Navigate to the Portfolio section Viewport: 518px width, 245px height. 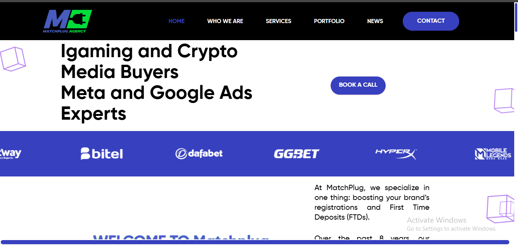click(x=329, y=21)
